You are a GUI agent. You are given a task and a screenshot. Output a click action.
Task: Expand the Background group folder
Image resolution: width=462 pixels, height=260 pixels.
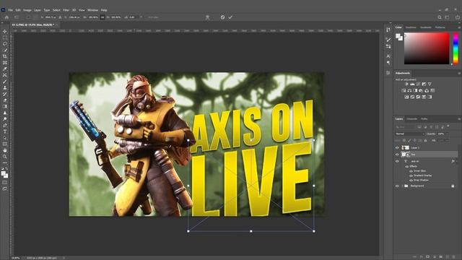tap(402, 186)
